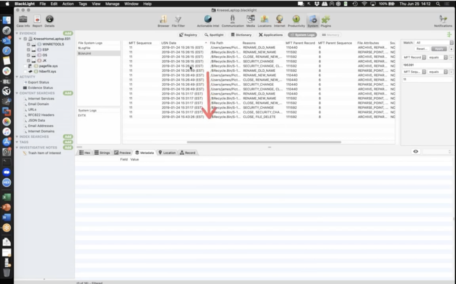Click the Applications button
Viewport: 456px width, 284px height.
point(271,35)
